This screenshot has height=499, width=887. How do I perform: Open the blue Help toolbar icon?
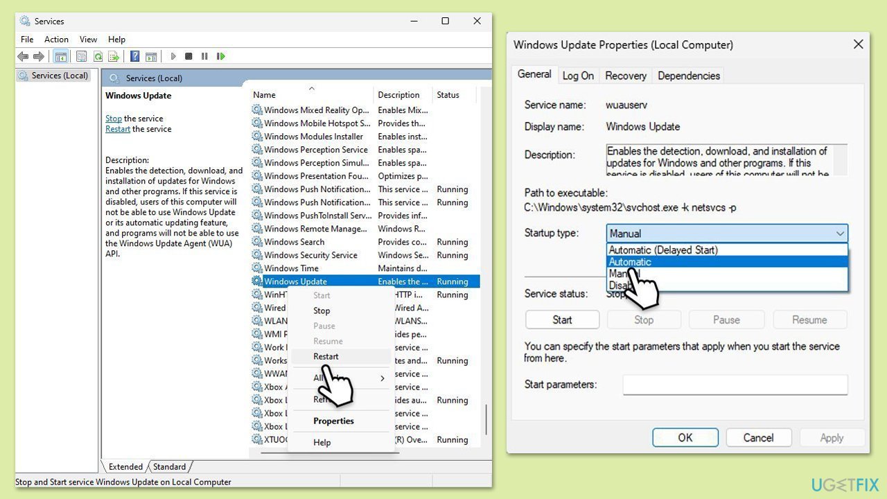click(135, 56)
